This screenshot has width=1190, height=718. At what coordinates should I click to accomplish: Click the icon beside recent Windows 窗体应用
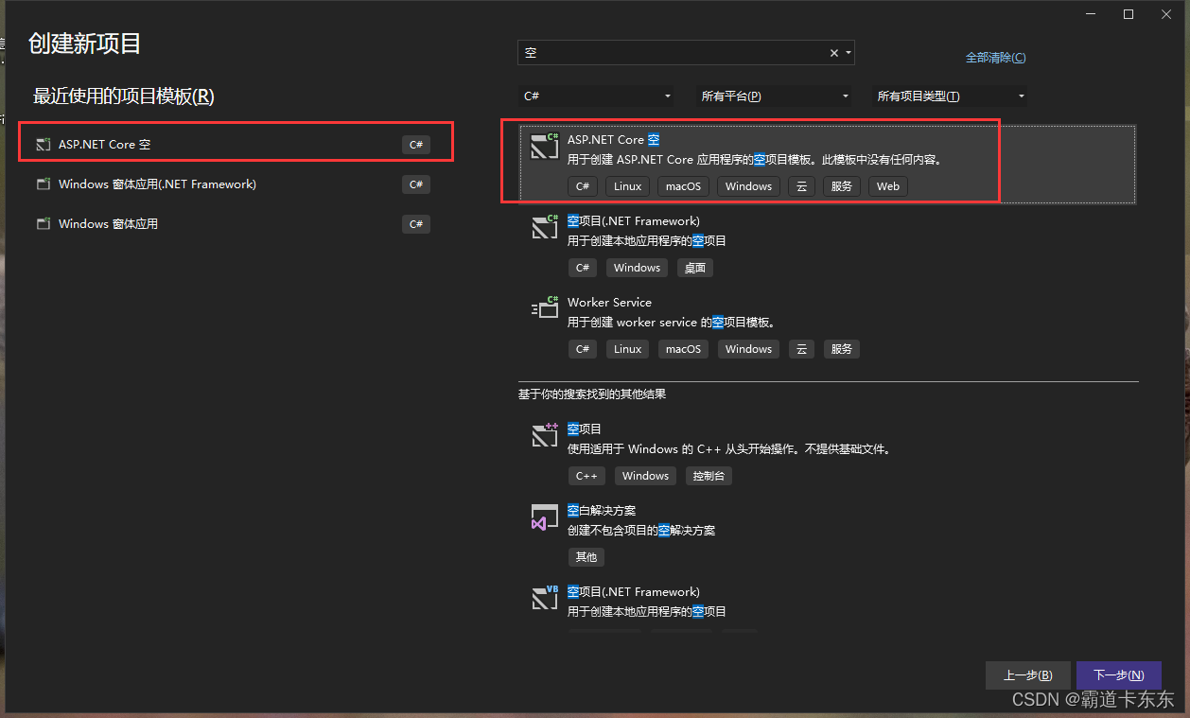click(x=43, y=224)
